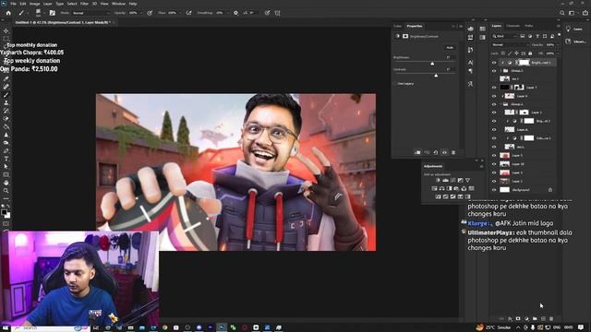Add a Photo Filter adjustment

456,188
